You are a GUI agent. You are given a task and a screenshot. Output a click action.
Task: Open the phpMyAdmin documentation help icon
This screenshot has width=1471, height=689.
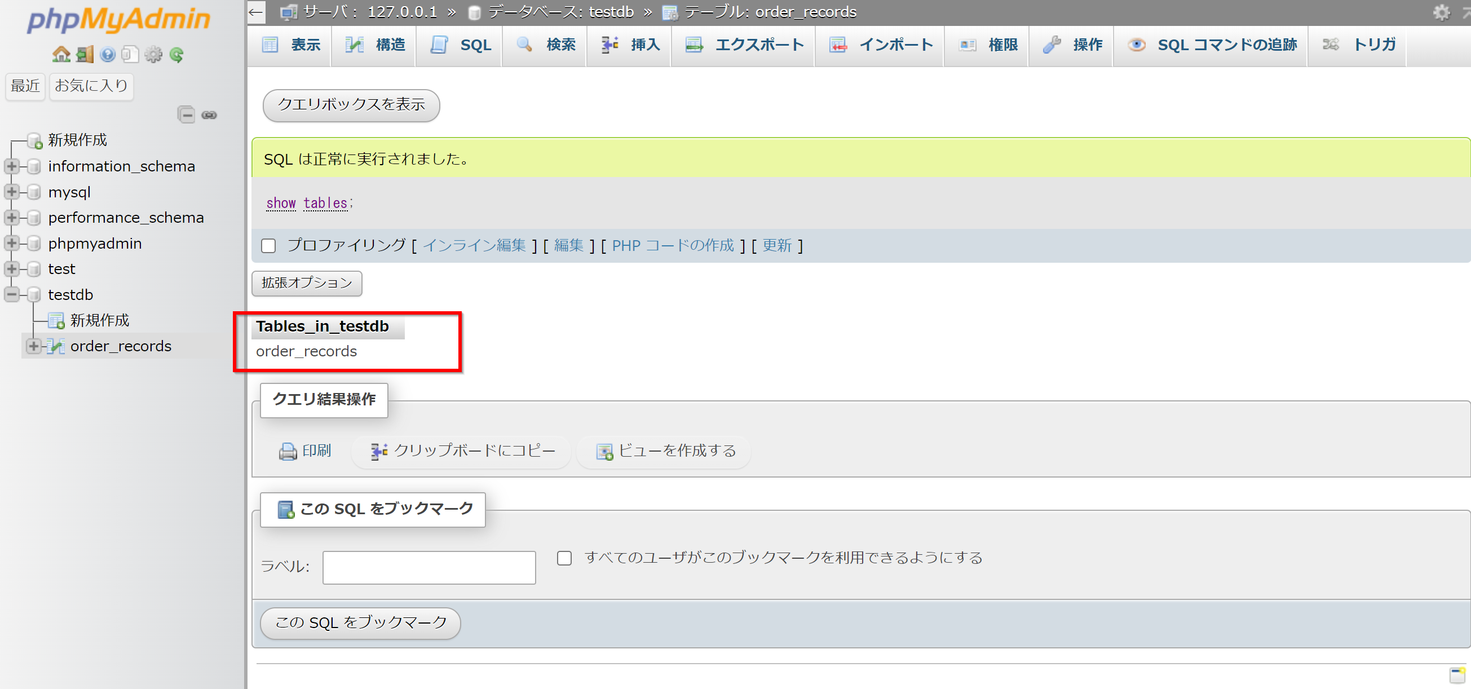click(x=107, y=54)
